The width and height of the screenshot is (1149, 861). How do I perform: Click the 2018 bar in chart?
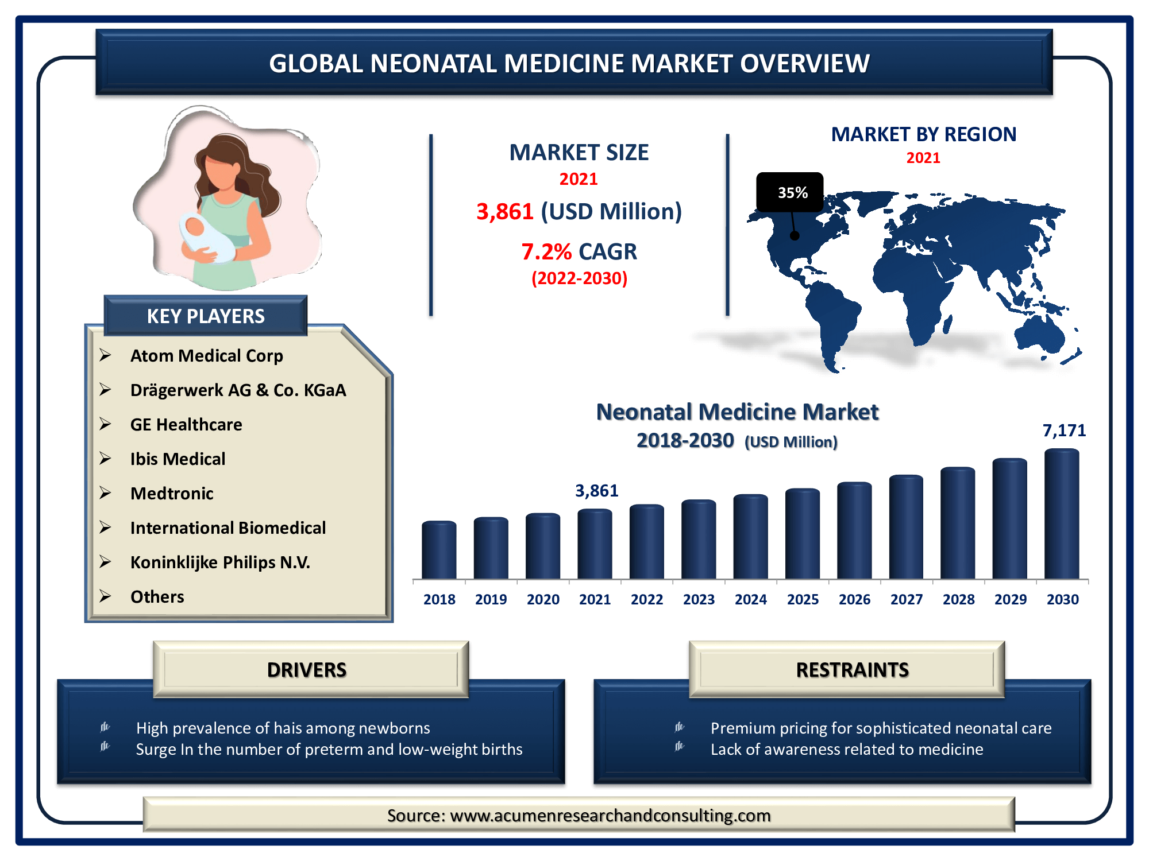[439, 550]
